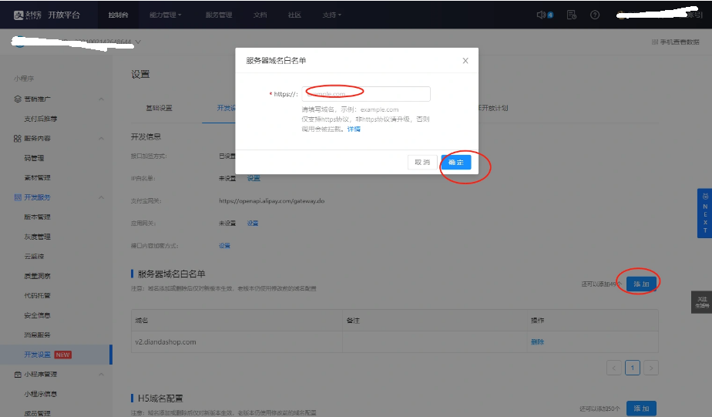712x417 pixels.
Task: Click the openapi.alipay.com gateway URL text
Action: (271, 200)
